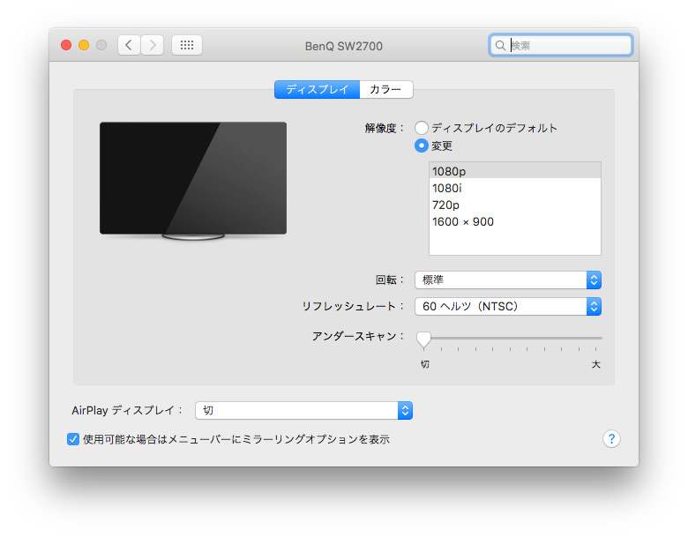This screenshot has height=537, width=688.
Task: Click the magnifier icon in search field
Action: click(x=500, y=45)
